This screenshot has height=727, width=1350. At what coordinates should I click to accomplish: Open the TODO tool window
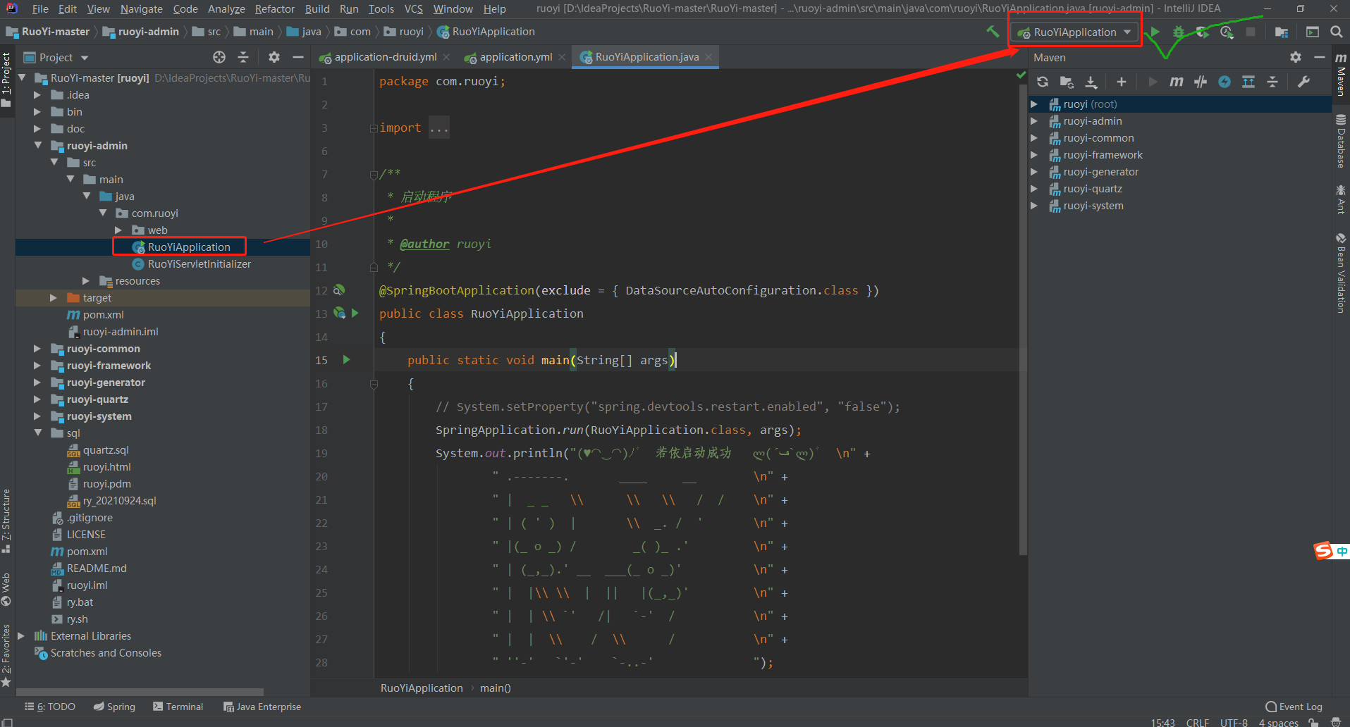[x=50, y=707]
